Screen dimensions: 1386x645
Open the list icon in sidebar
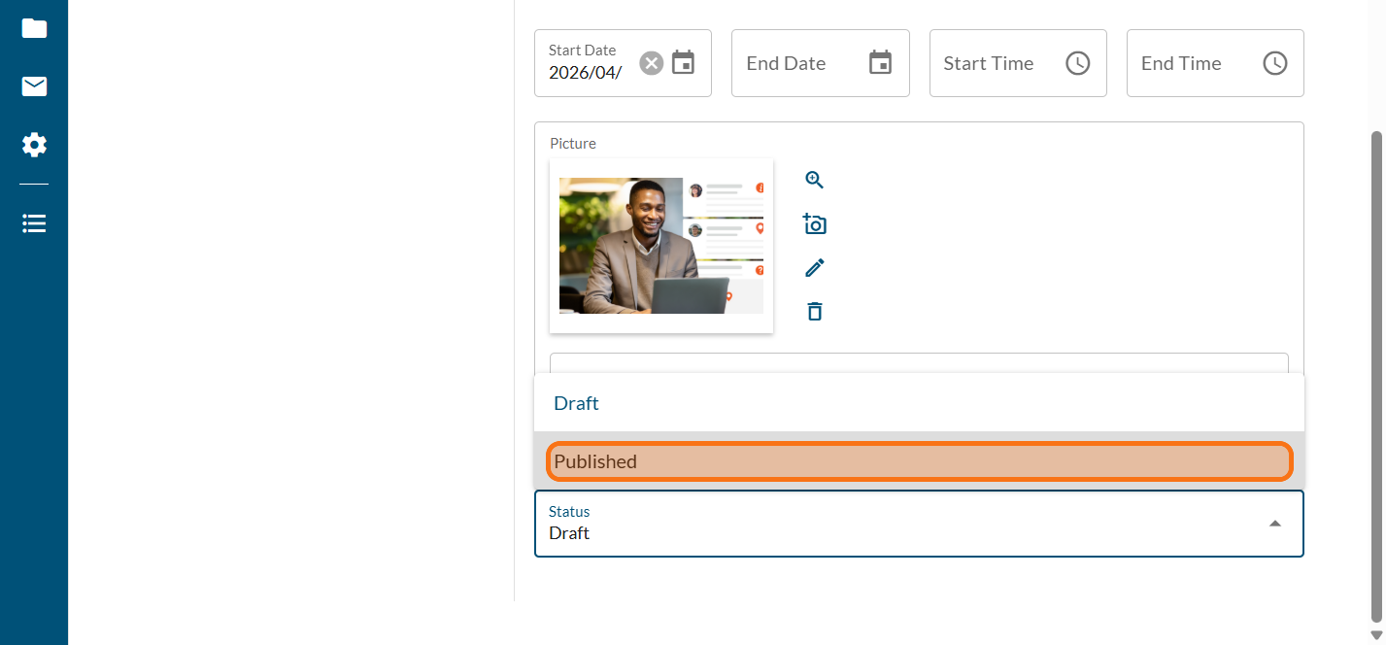click(x=34, y=224)
